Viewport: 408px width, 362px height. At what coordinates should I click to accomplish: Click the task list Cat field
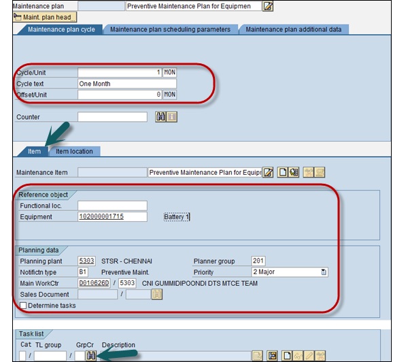(22, 356)
